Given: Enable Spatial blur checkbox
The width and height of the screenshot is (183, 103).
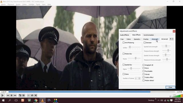Looking at the screenshot, I should click(124, 65).
